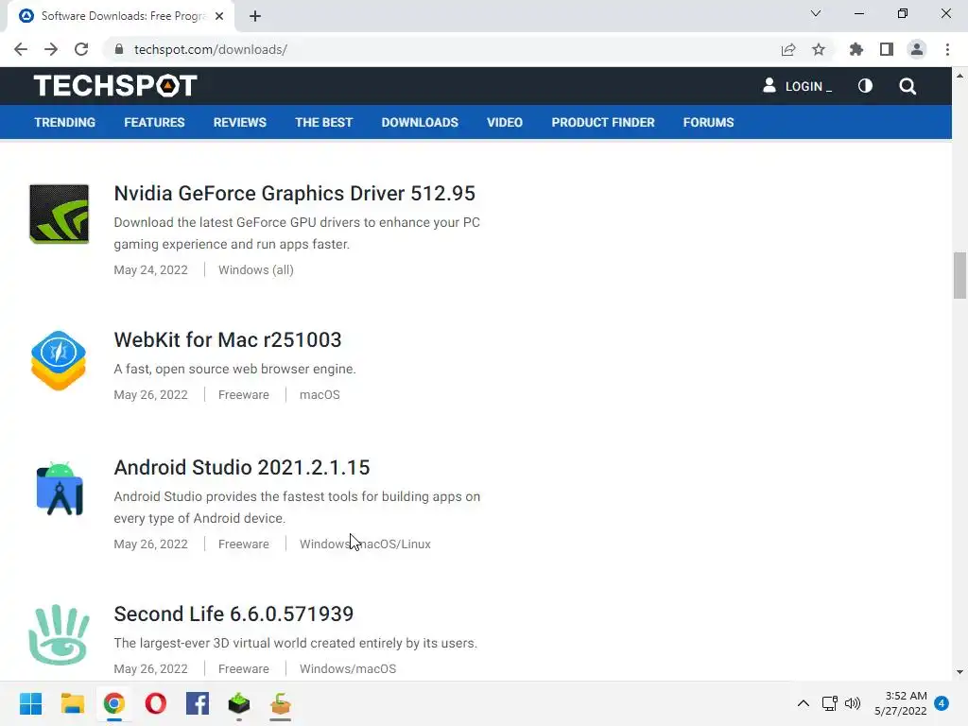
Task: Click the page vertical scrollbar thumb
Action: click(959, 275)
